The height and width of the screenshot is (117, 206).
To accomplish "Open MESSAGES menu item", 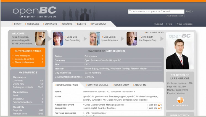I will coord(32,24).
